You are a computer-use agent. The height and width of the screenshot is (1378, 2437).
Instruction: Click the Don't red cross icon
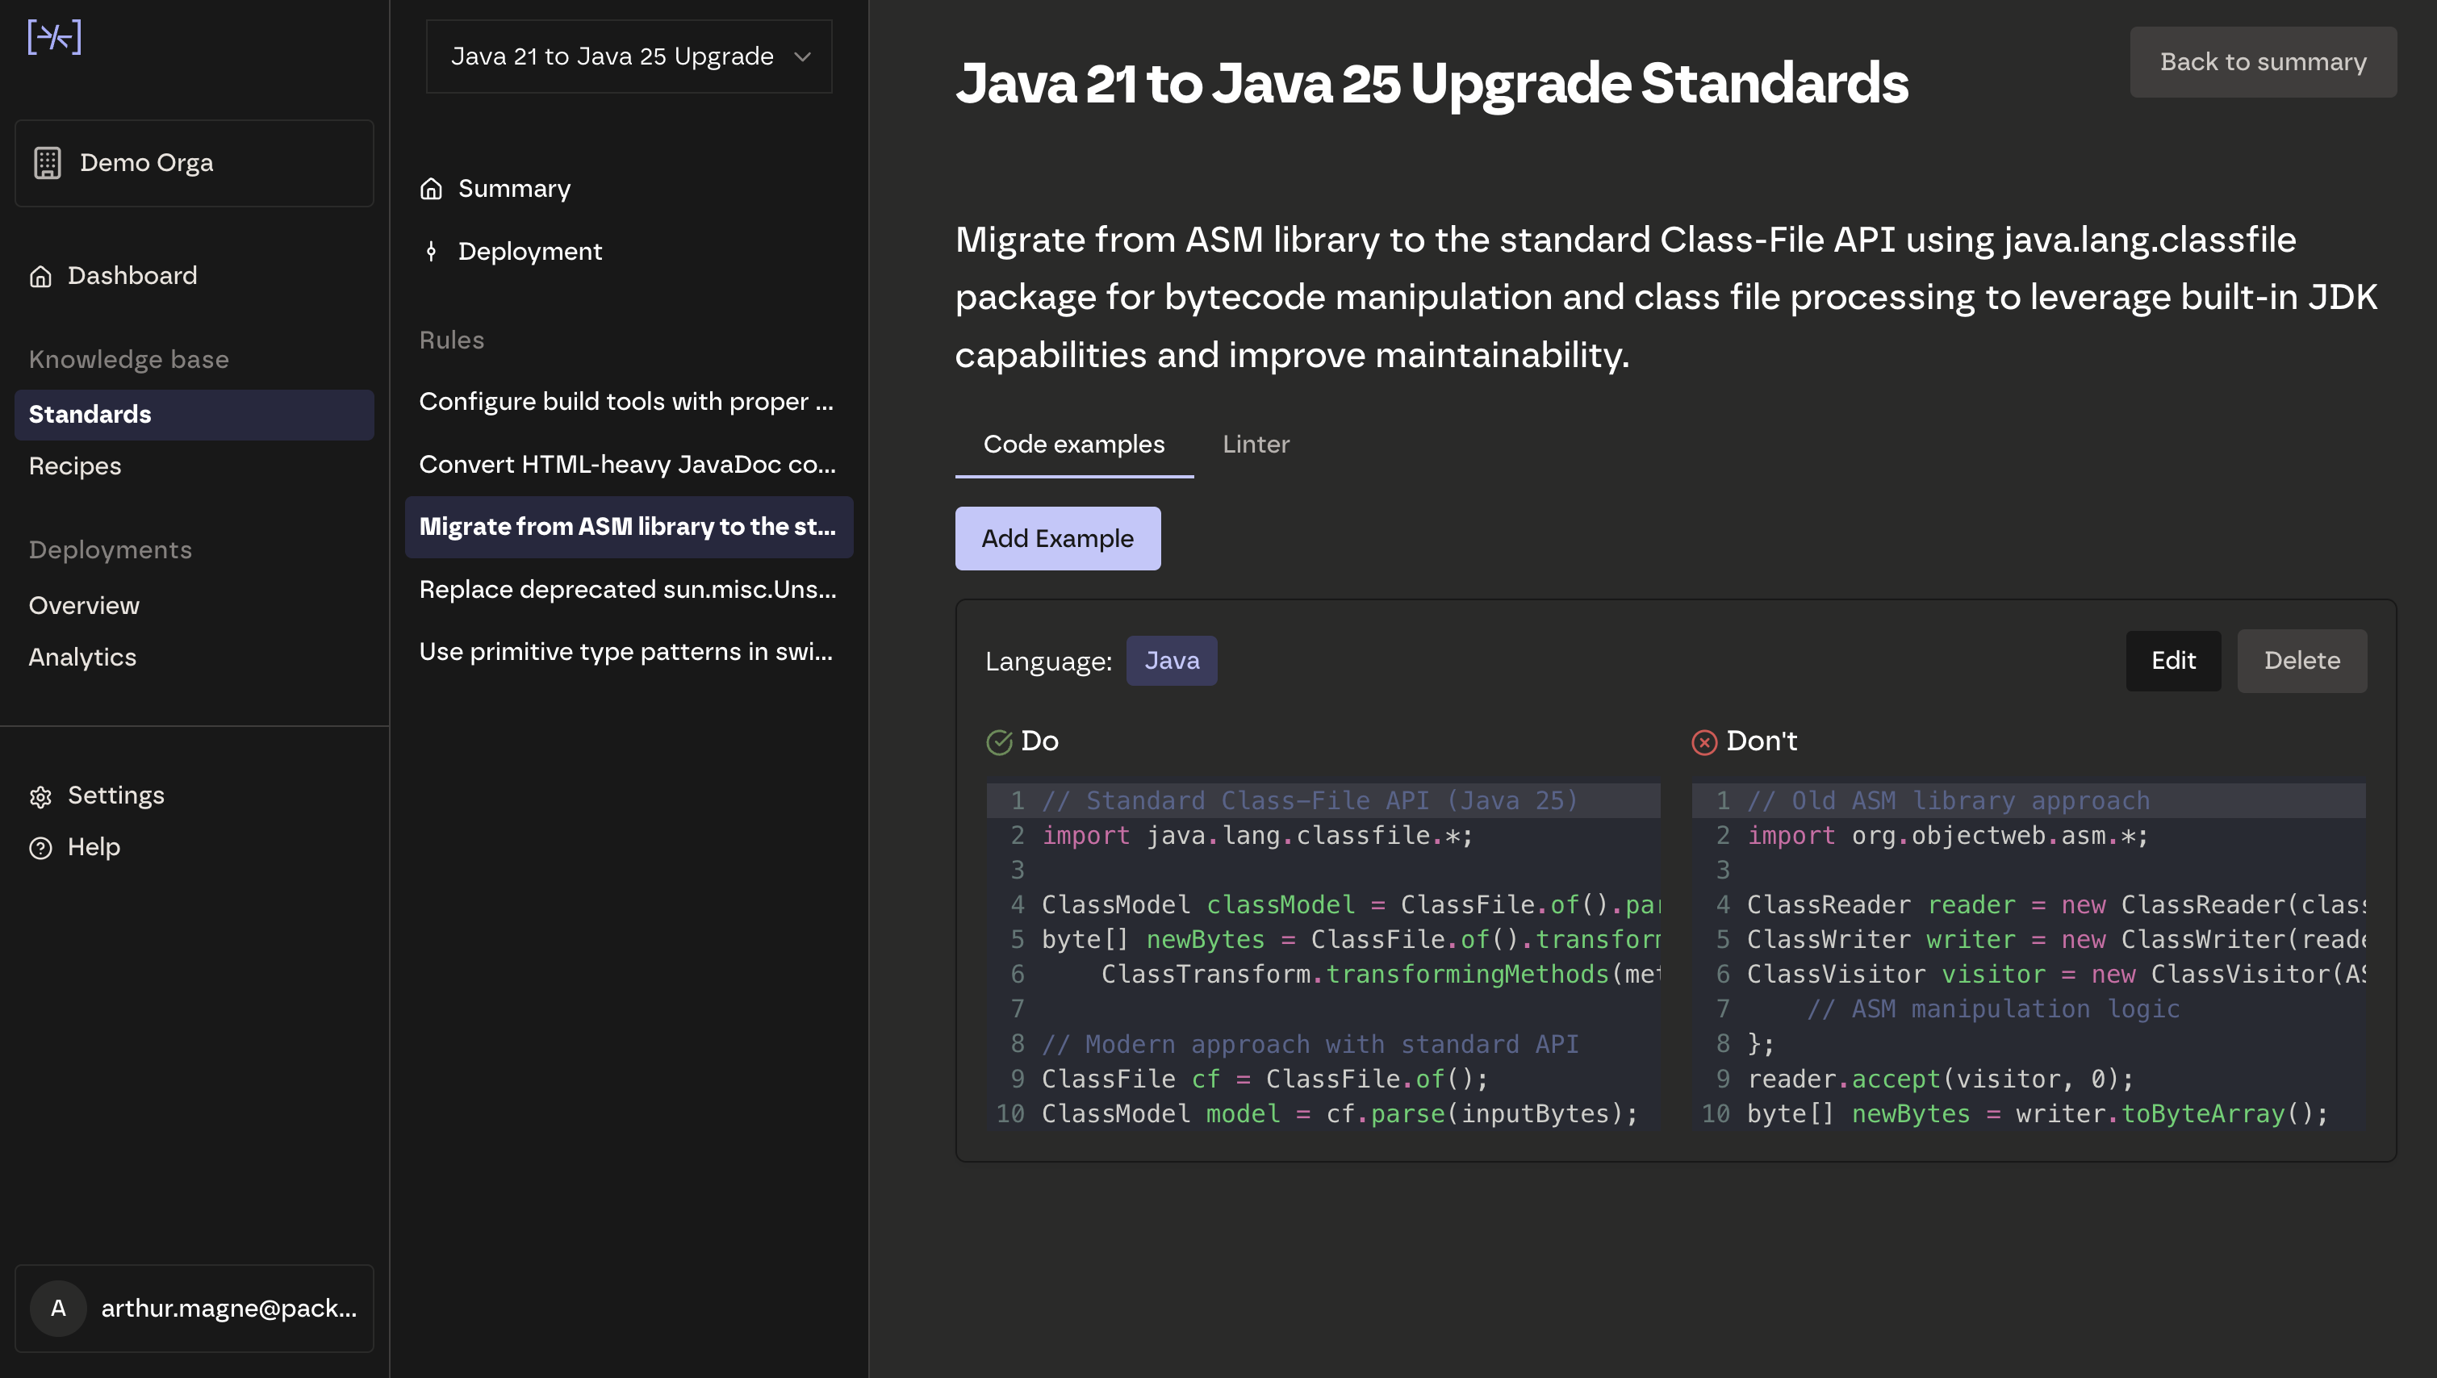pyautogui.click(x=1704, y=742)
